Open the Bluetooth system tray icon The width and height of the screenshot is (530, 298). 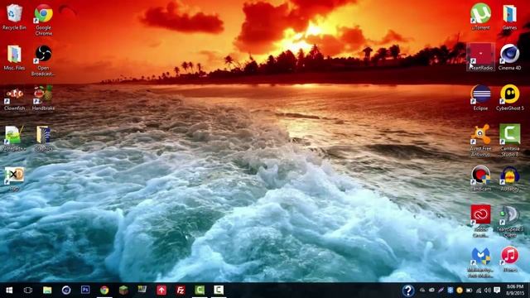450,291
